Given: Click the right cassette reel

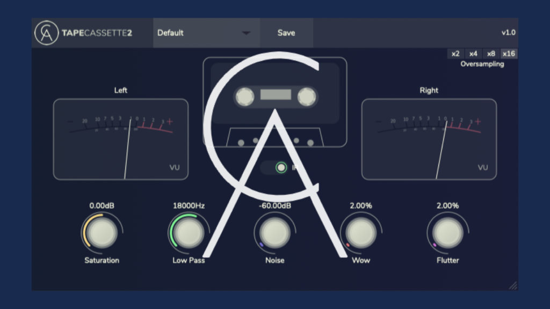Looking at the screenshot, I should coord(307,97).
